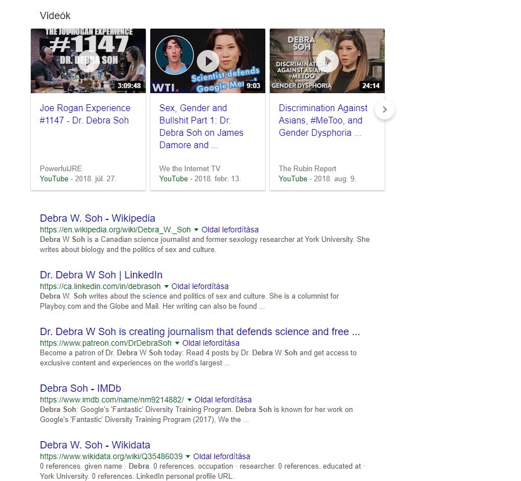Screen dimensions: 521x481
Task: Expand dropdown arrow beside Patreon URL
Action: click(177, 343)
